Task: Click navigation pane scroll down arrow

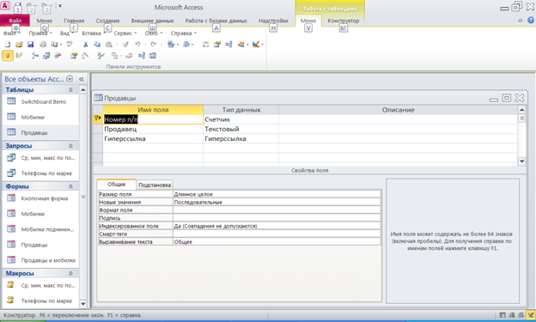Action: click(x=83, y=303)
